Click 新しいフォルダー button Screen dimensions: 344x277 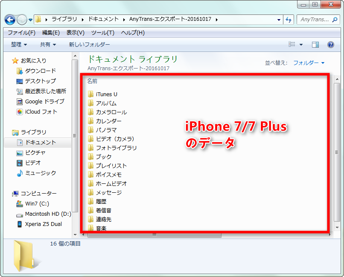pos(89,45)
